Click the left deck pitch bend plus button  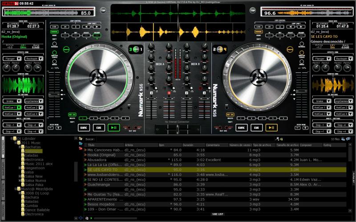(58, 128)
